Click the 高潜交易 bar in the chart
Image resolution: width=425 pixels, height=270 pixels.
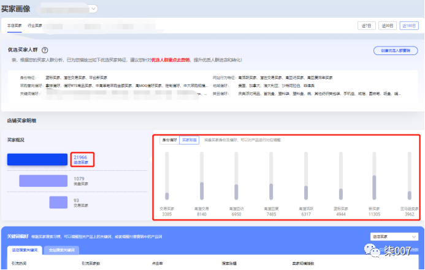[201, 176]
